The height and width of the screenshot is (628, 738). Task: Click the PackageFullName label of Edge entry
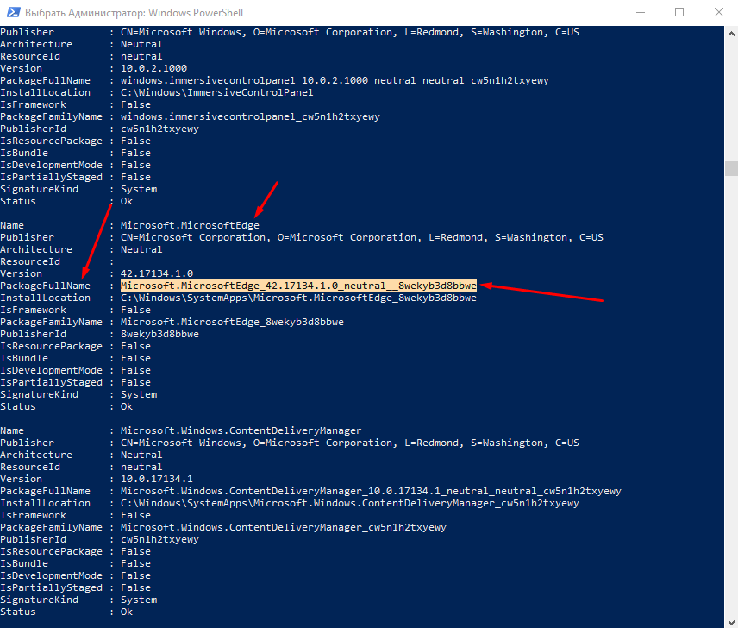[x=45, y=286]
